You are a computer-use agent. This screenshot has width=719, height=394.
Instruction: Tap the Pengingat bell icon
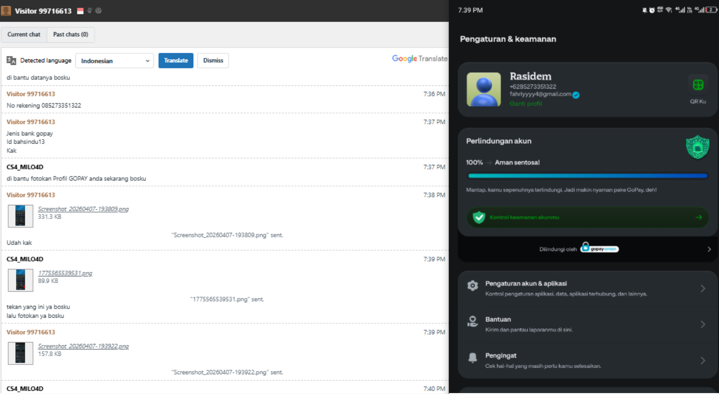(x=472, y=358)
